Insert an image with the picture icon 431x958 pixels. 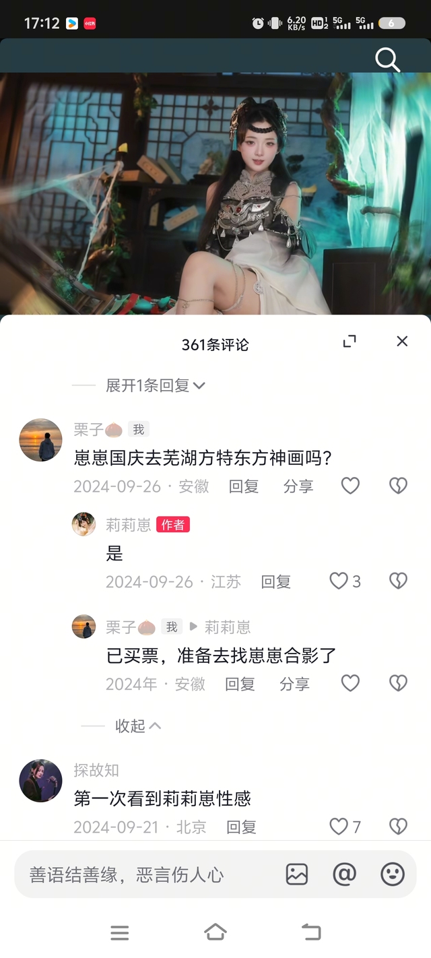(296, 874)
